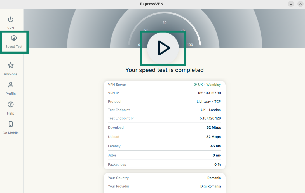Open the Add-ons star icon

pyautogui.click(x=11, y=66)
